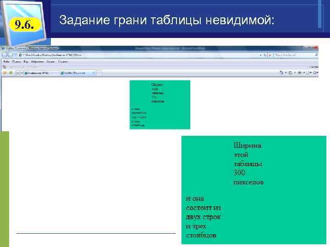Go forward with the browser Forward arrow

click(10, 55)
